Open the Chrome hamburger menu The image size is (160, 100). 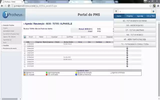[158, 6]
